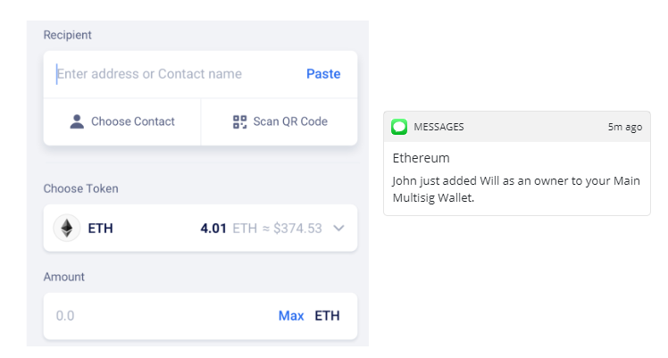Click the Ethereum diamond logo icon
668x358 pixels.
click(66, 228)
